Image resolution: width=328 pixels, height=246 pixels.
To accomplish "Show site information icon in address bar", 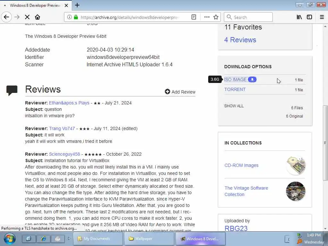I will (70, 17).
